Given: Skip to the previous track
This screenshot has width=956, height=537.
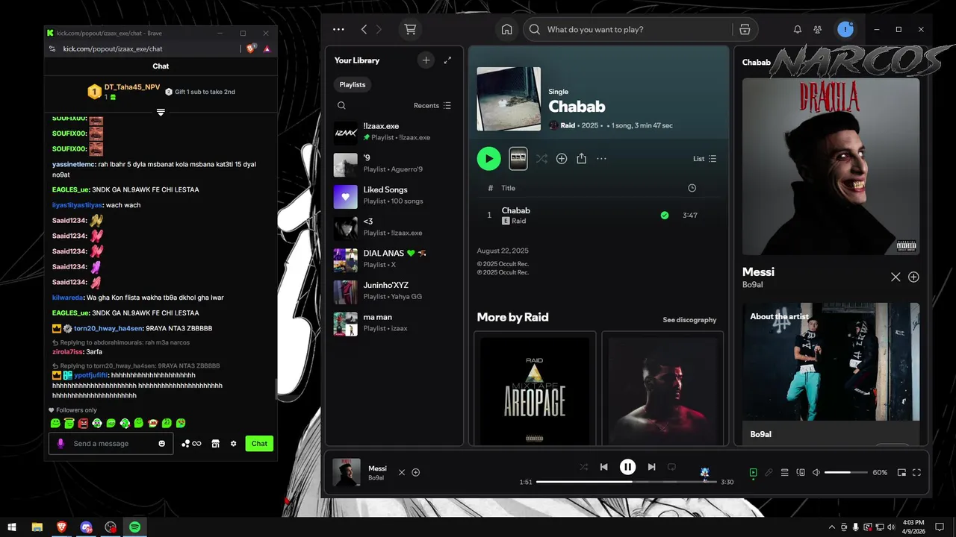Looking at the screenshot, I should [x=603, y=467].
